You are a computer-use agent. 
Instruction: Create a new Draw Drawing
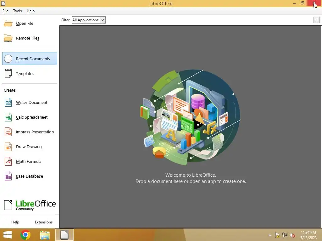(29, 147)
